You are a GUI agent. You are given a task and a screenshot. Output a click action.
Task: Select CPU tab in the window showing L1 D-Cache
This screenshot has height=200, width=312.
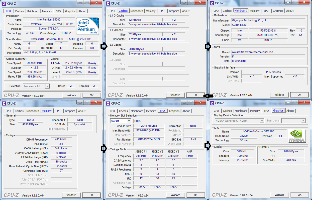coord(112,11)
